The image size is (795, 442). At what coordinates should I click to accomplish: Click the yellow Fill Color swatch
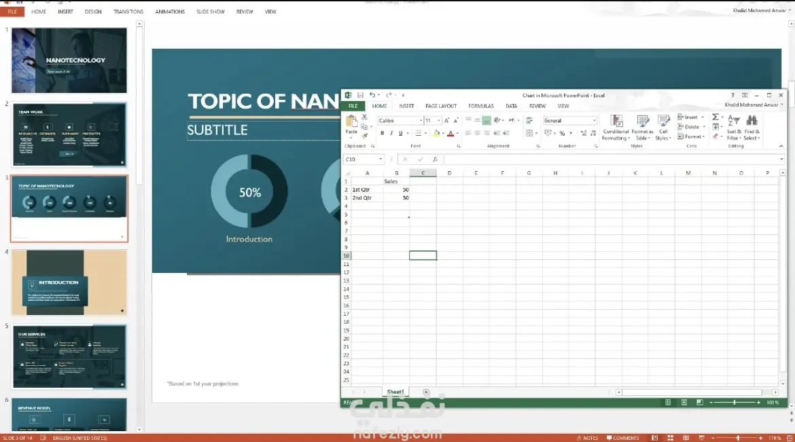(436, 133)
